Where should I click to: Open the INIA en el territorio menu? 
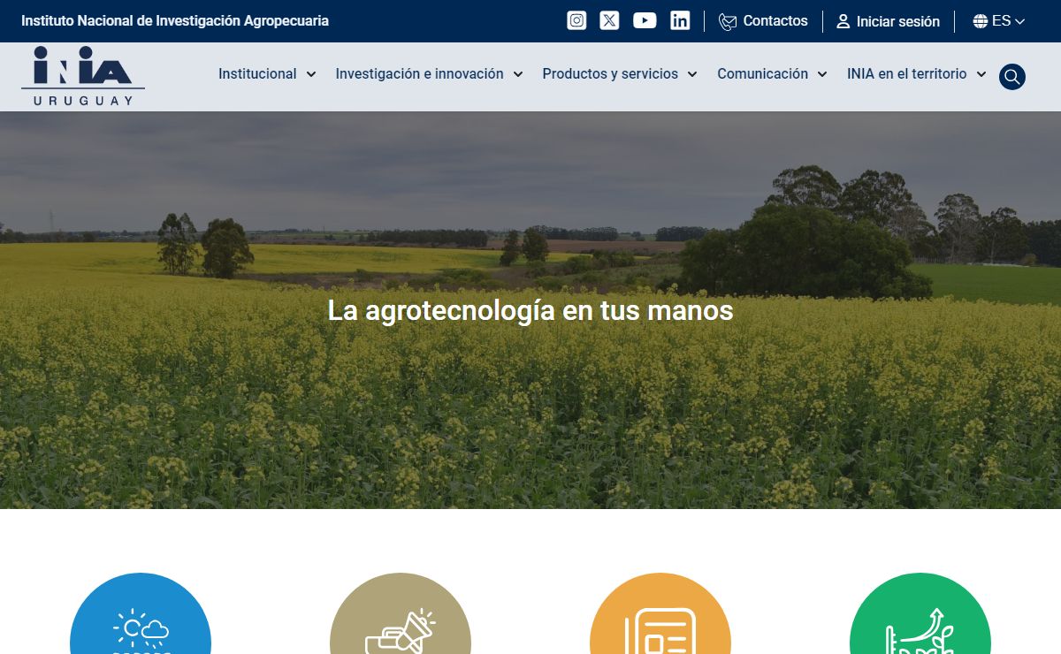(x=907, y=74)
